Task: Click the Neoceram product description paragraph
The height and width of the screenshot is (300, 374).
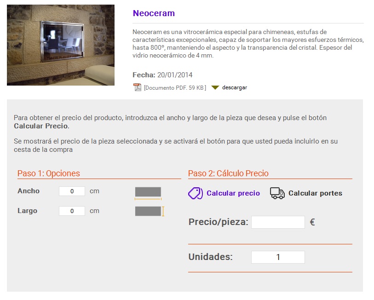Action: (x=248, y=44)
